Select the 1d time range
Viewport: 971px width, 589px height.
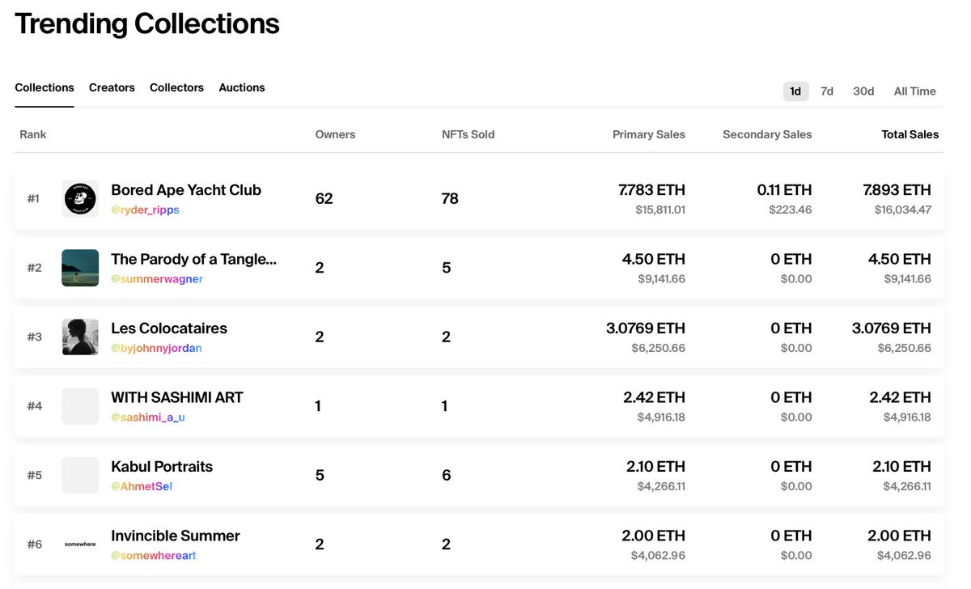pyautogui.click(x=795, y=91)
